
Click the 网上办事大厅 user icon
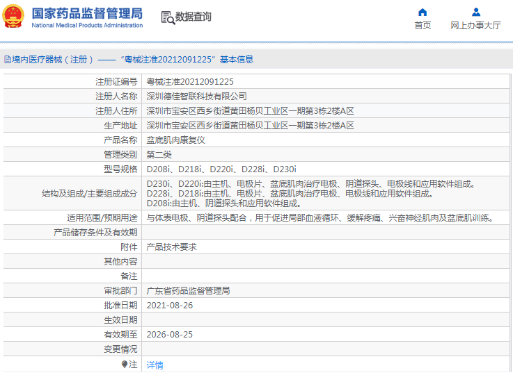coord(476,12)
